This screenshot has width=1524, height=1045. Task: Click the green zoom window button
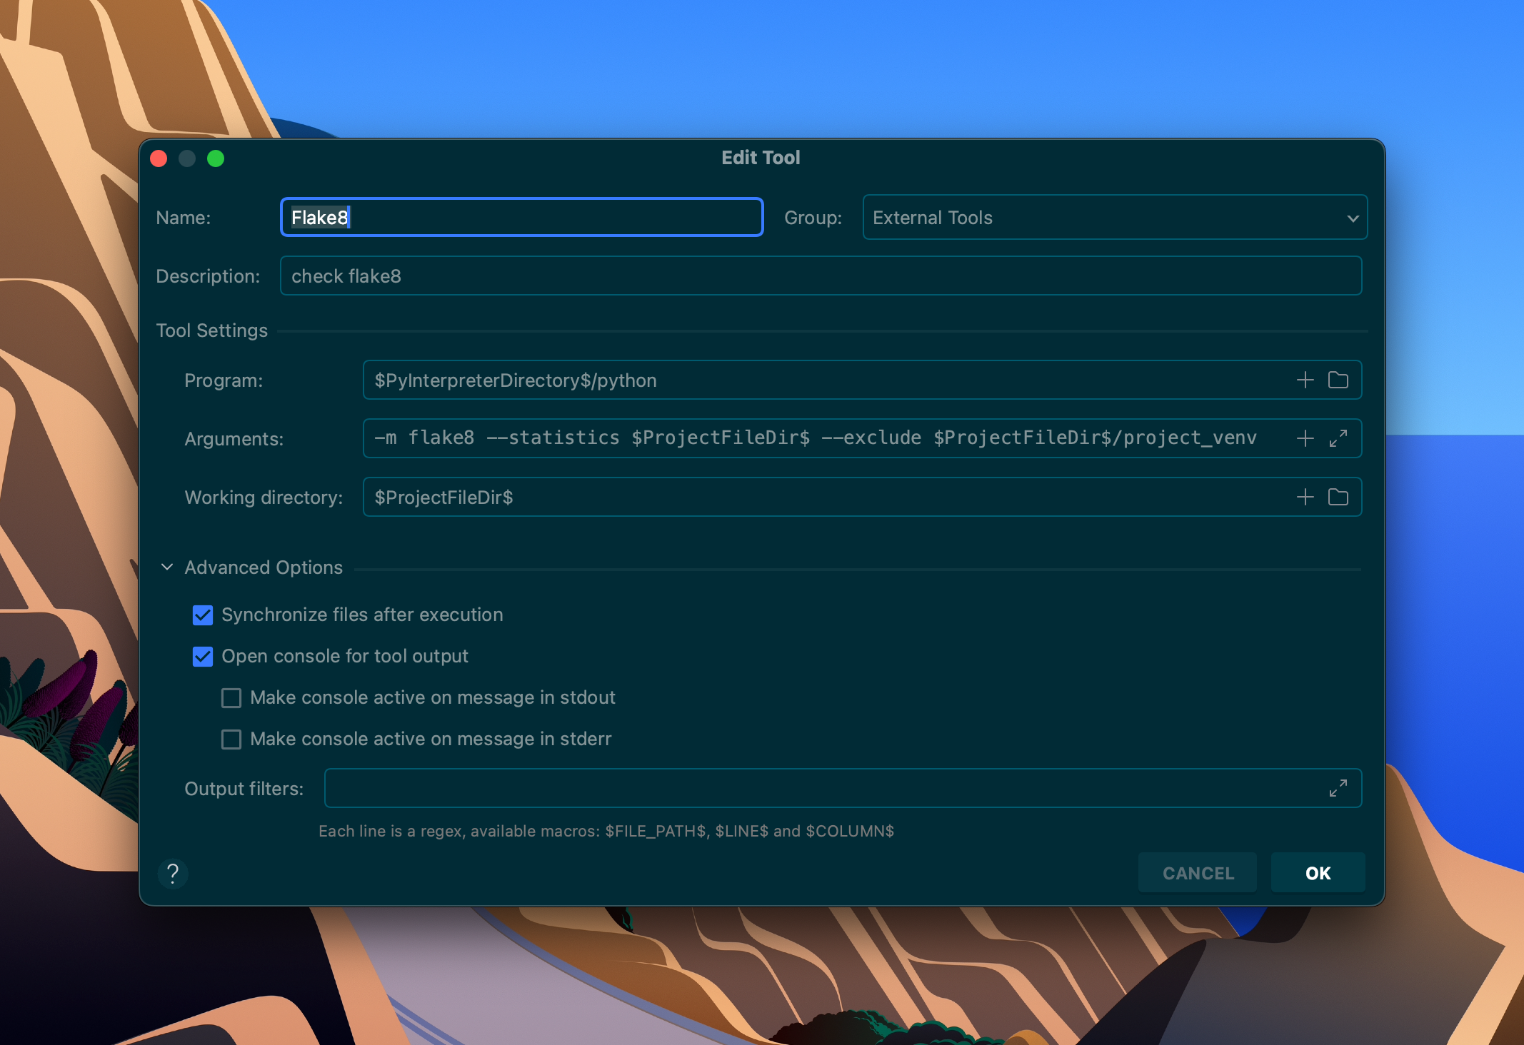click(x=216, y=158)
